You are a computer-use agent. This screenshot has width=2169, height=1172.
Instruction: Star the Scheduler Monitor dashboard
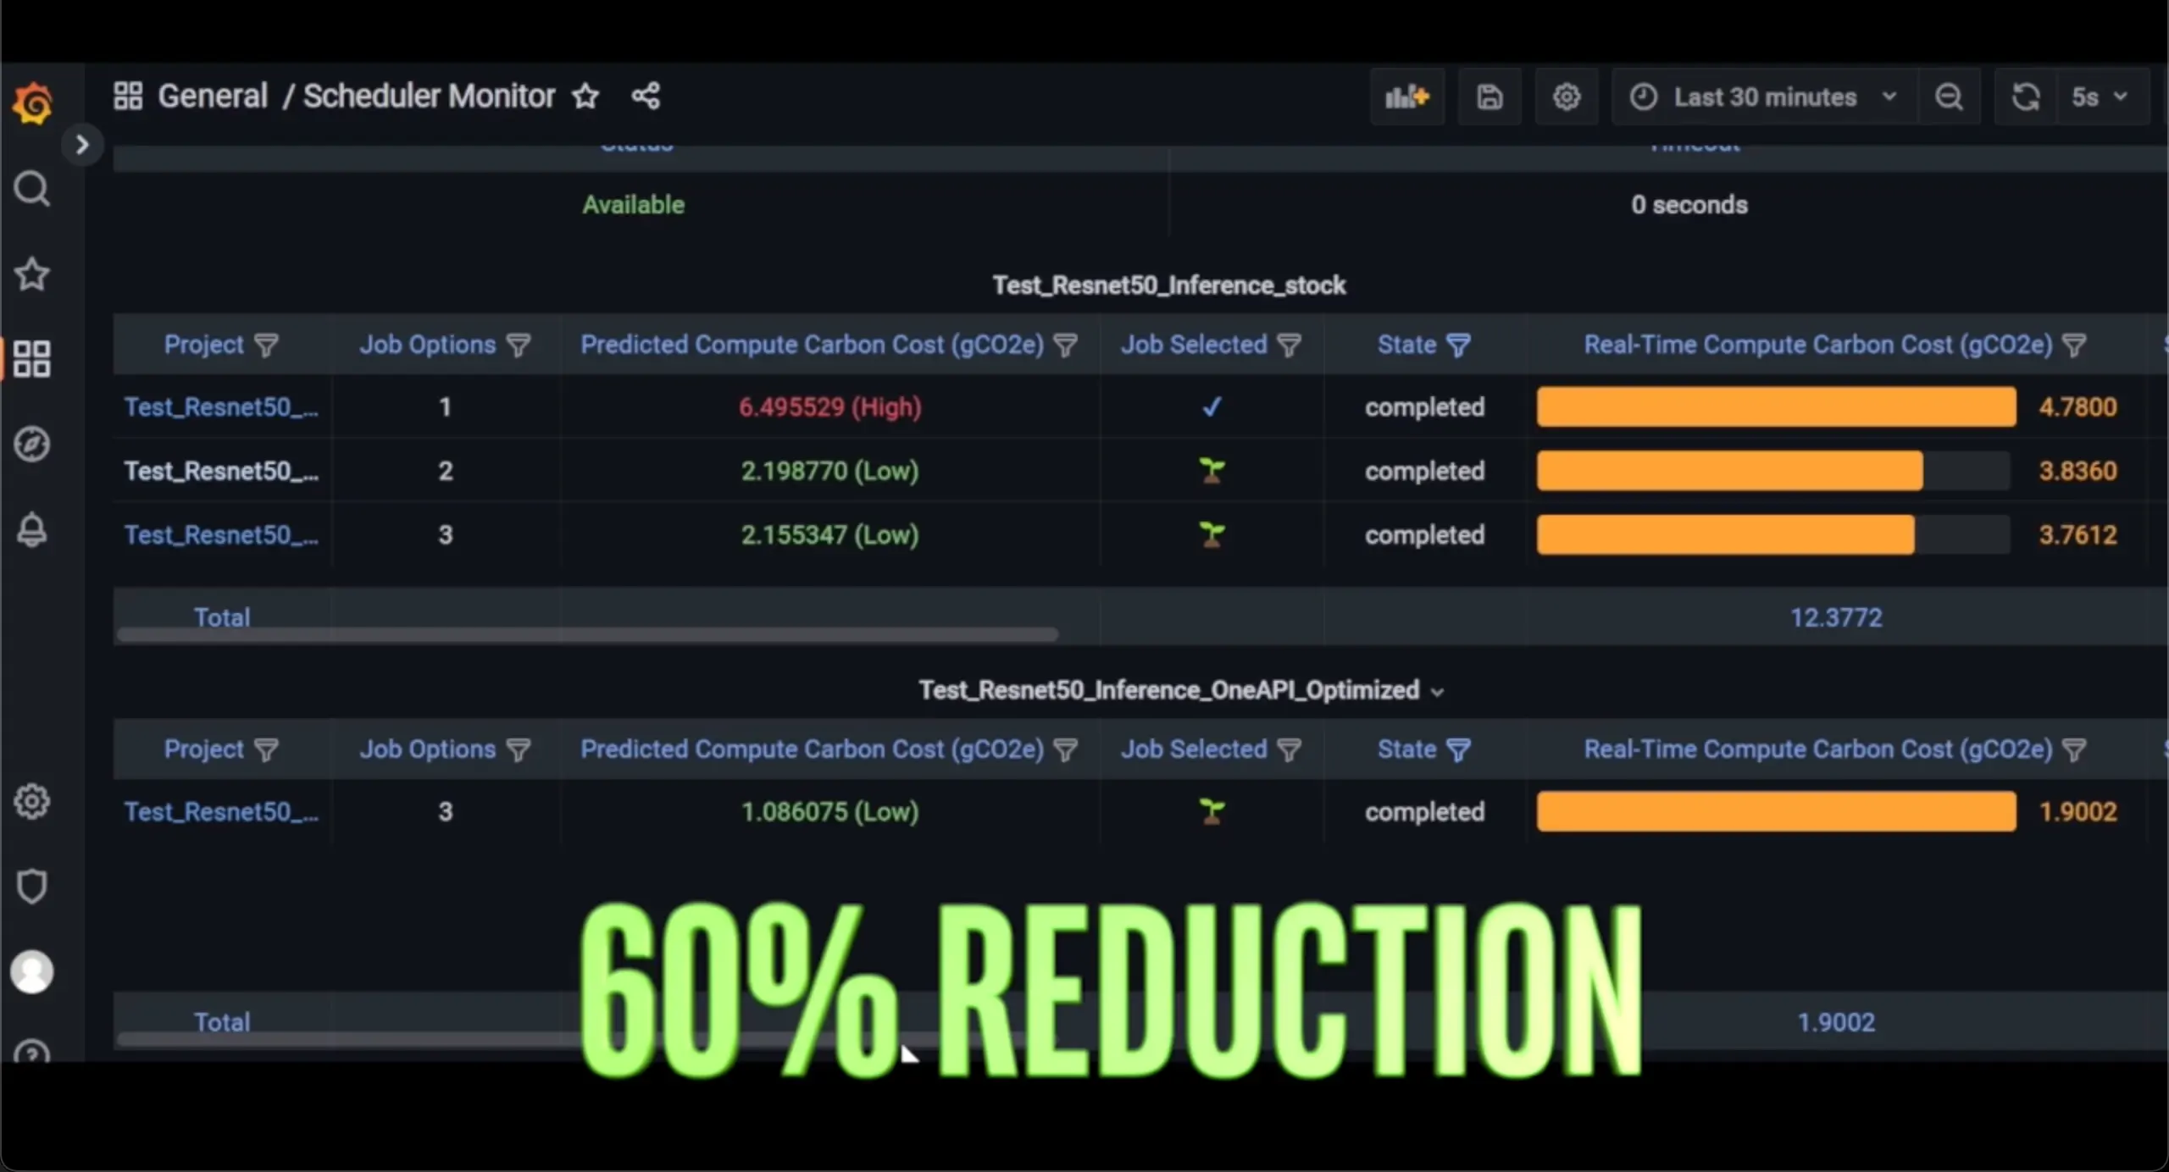tap(585, 96)
